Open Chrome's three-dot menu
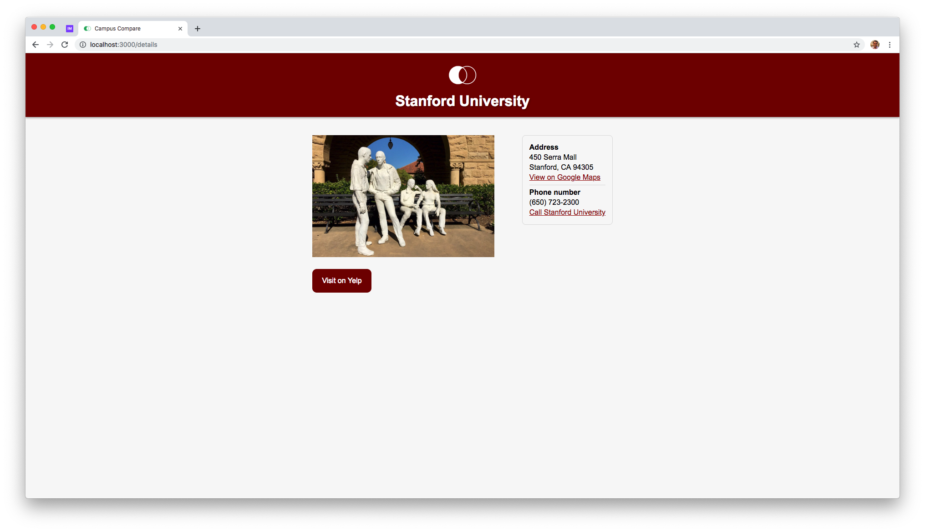 pyautogui.click(x=889, y=45)
